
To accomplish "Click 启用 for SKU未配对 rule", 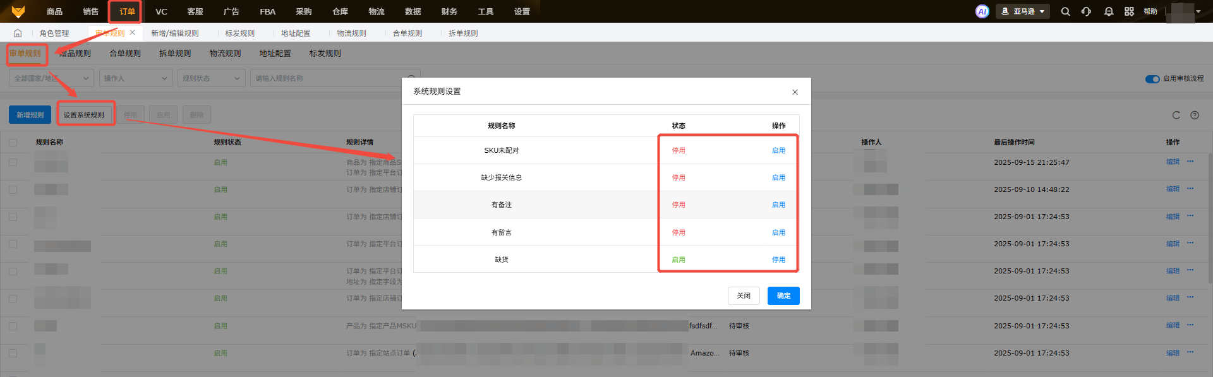I will [x=778, y=150].
